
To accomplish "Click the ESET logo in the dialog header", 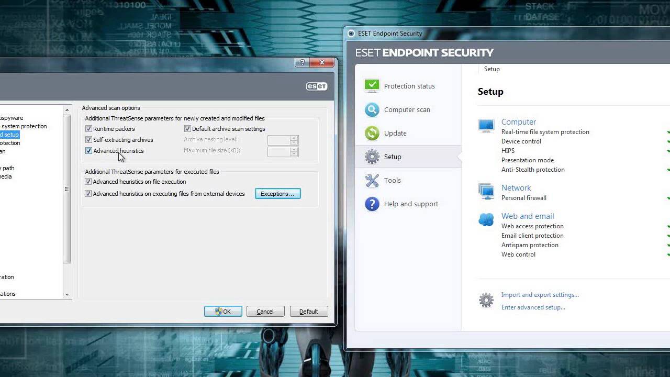I will pyautogui.click(x=317, y=86).
